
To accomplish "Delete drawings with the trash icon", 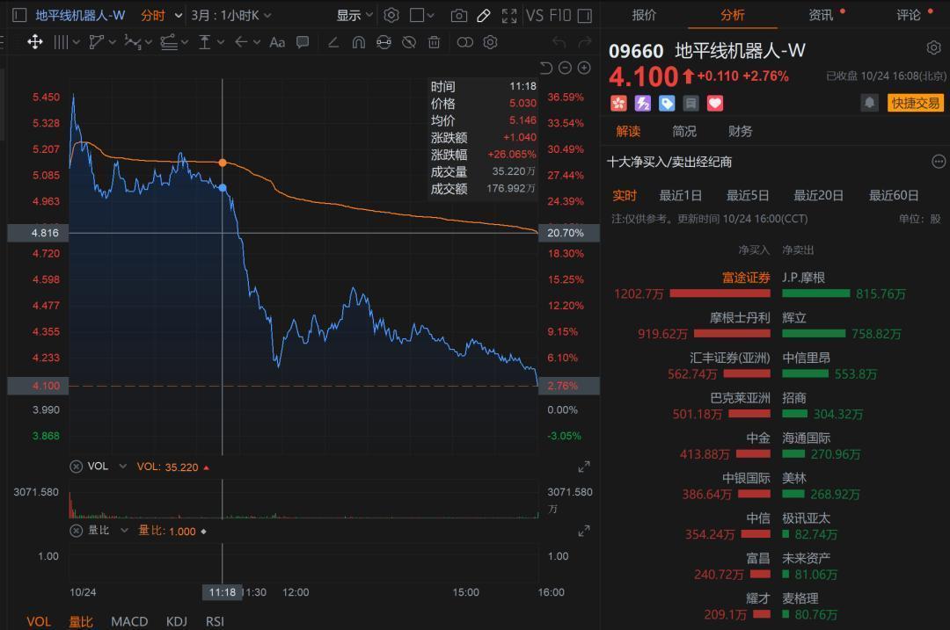I will click(434, 42).
